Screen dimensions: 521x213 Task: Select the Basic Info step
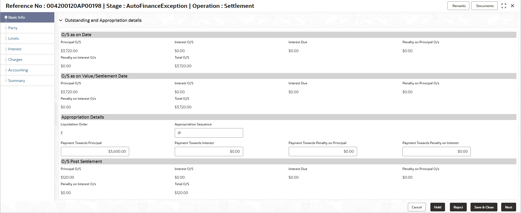(17, 17)
